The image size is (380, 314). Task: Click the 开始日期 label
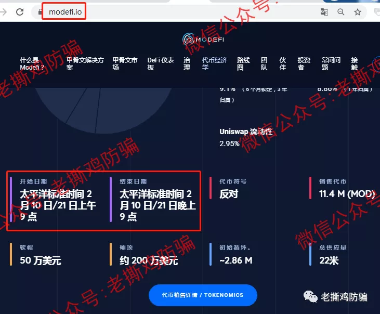point(33,181)
